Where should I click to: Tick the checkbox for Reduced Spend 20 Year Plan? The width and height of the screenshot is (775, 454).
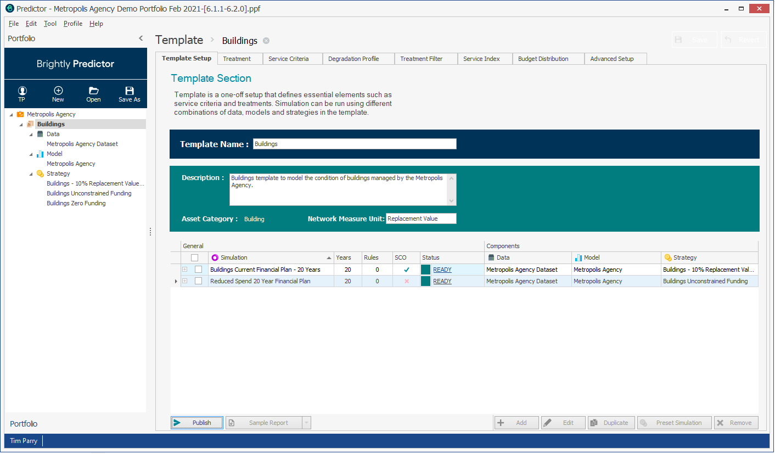(198, 281)
